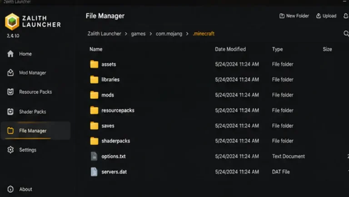The height and width of the screenshot is (197, 349).
Task: Click the Upload button label
Action: coord(329,16)
